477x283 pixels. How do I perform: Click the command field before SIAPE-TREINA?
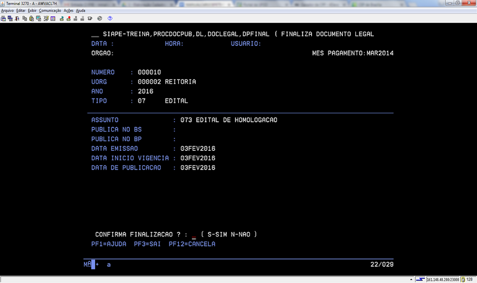(94, 34)
